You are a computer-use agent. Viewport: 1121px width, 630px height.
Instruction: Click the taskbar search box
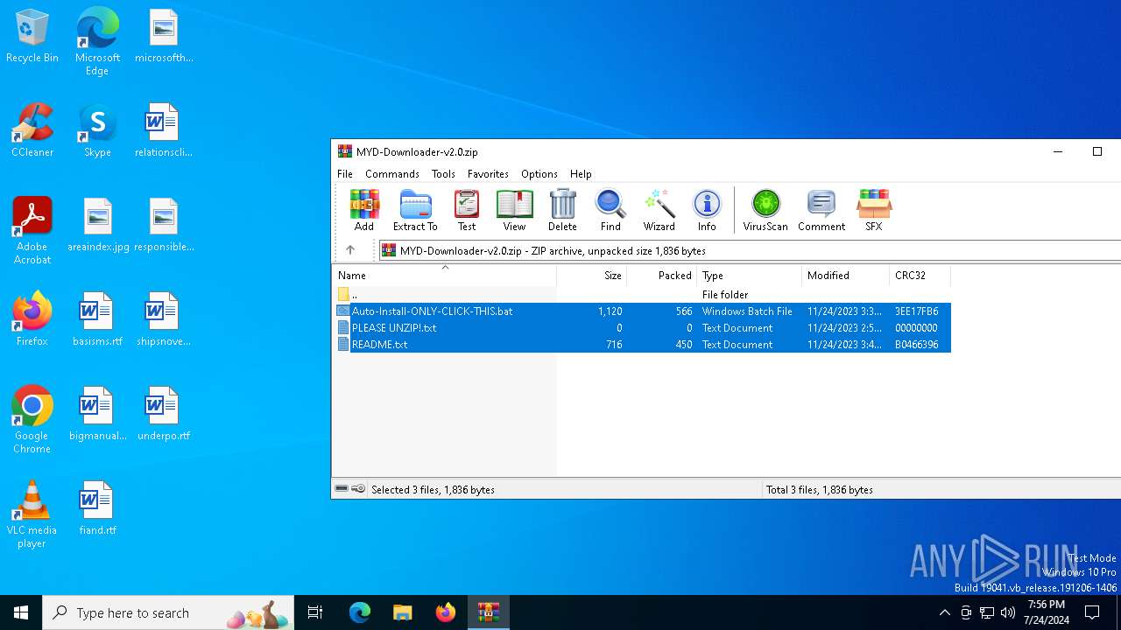pyautogui.click(x=168, y=612)
